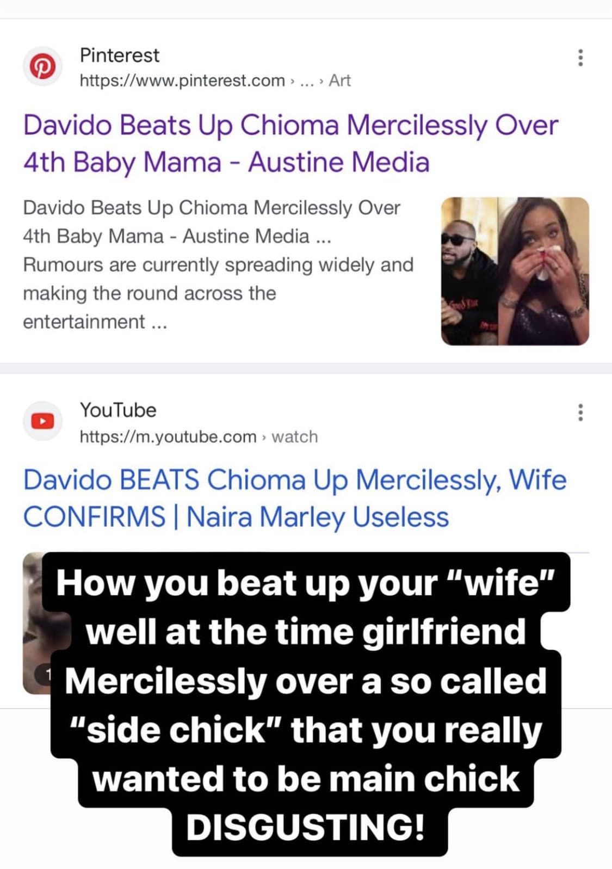
Task: Click the YouTube site name label
Action: 118,410
